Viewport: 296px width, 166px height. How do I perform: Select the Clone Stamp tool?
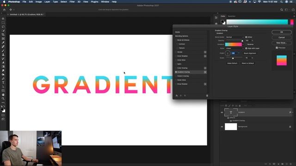3,54
